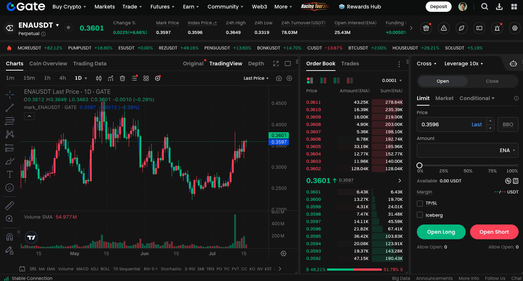Screen dimensions: 523x281
Task: Select the text annotation tool
Action: pyautogui.click(x=10, y=174)
